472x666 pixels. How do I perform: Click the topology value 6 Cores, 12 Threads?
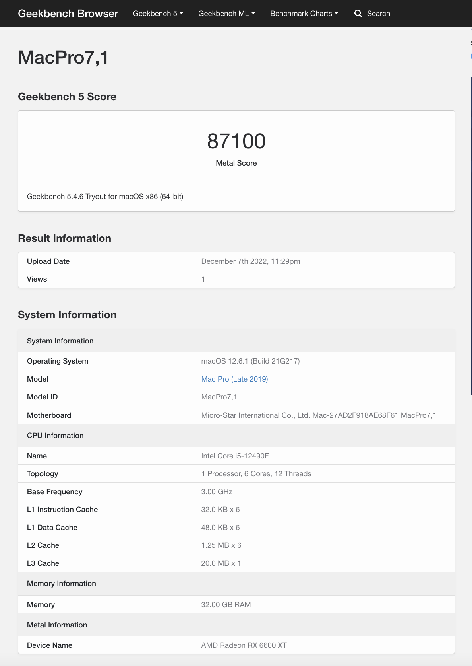coord(256,474)
